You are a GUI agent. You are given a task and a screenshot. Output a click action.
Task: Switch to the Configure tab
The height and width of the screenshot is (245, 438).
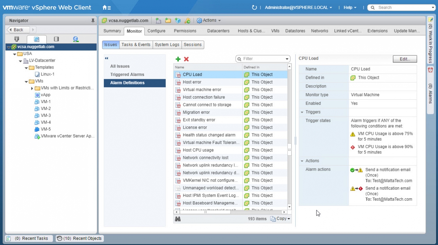click(x=156, y=31)
